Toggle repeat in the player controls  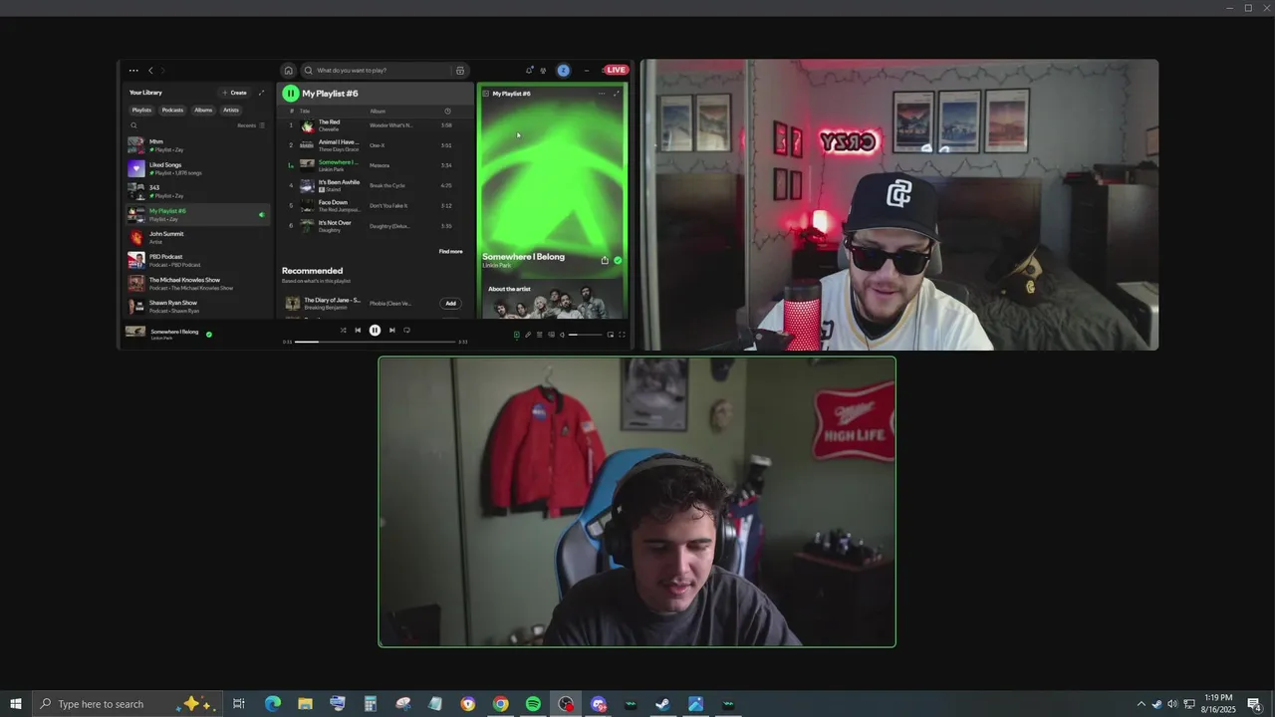406,331
